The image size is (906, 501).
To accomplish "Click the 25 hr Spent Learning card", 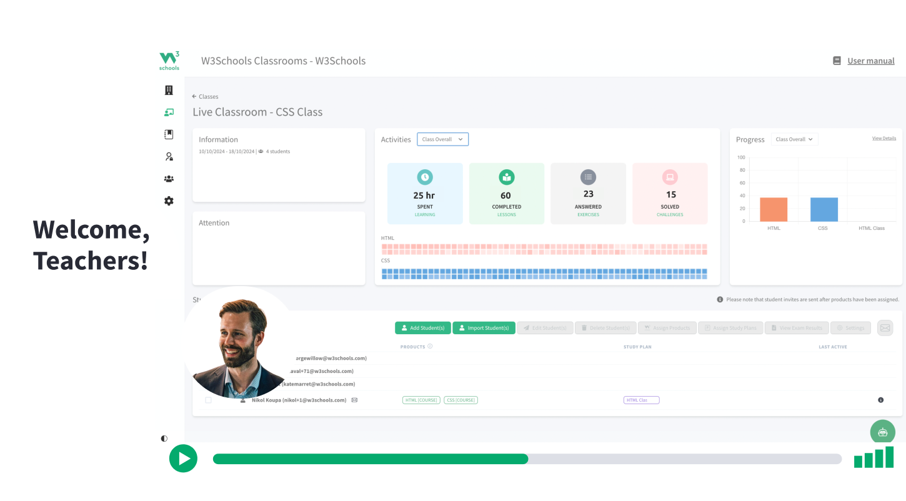I will (425, 194).
